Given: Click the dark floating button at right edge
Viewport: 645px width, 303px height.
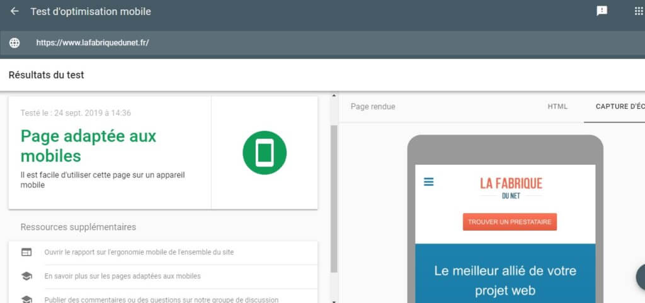Looking at the screenshot, I should (x=641, y=277).
